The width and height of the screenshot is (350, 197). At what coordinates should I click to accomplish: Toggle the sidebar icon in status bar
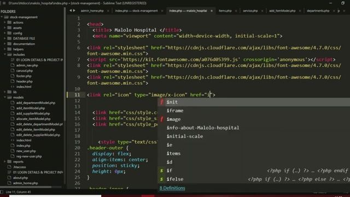point(2,192)
